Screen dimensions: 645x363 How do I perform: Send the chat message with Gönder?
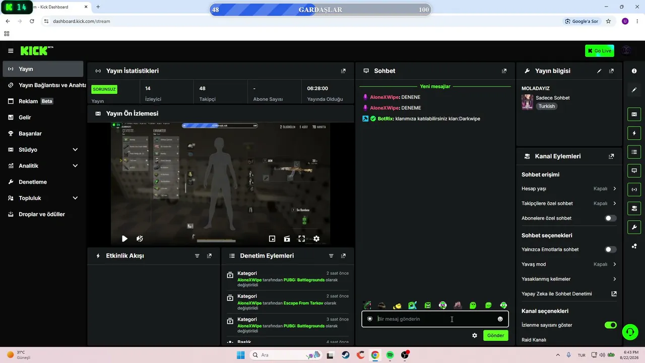(x=495, y=335)
